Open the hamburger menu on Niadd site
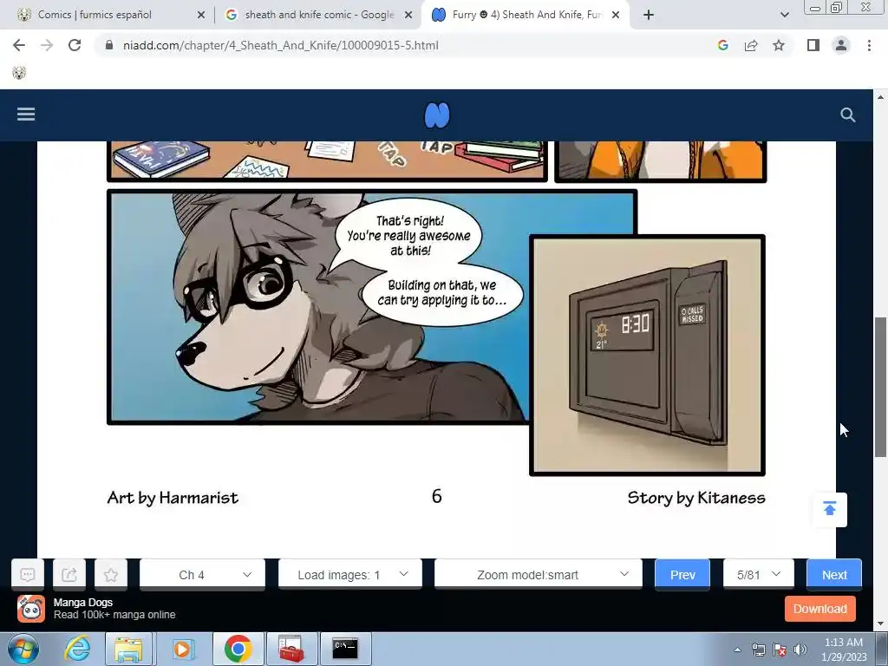 coord(26,114)
